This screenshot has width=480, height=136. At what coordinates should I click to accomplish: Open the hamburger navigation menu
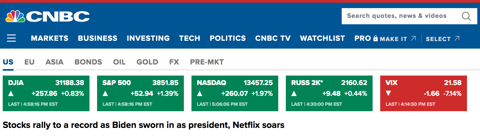click(11, 38)
